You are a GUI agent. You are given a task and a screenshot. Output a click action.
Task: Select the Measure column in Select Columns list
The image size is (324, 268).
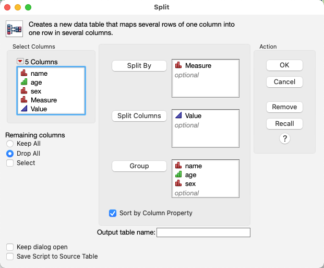click(x=43, y=100)
